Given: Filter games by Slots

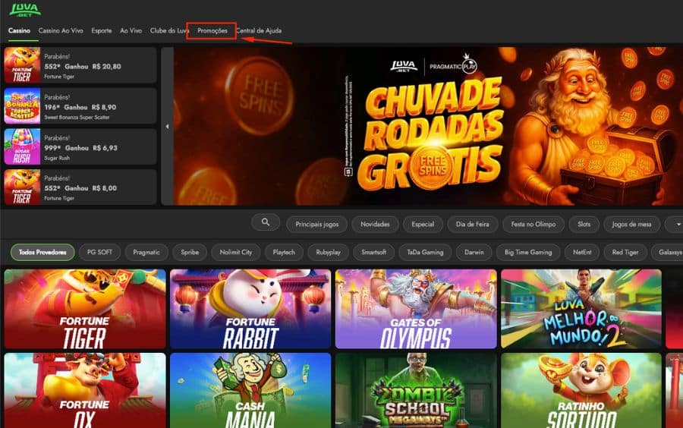Looking at the screenshot, I should tap(584, 224).
